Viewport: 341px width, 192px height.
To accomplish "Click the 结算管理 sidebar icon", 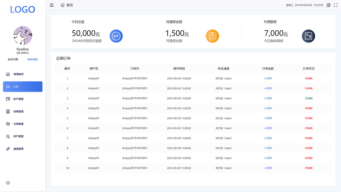I will pos(8,111).
